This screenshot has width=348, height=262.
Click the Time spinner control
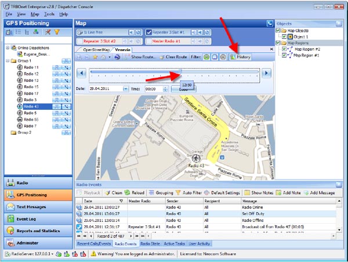tap(165, 89)
